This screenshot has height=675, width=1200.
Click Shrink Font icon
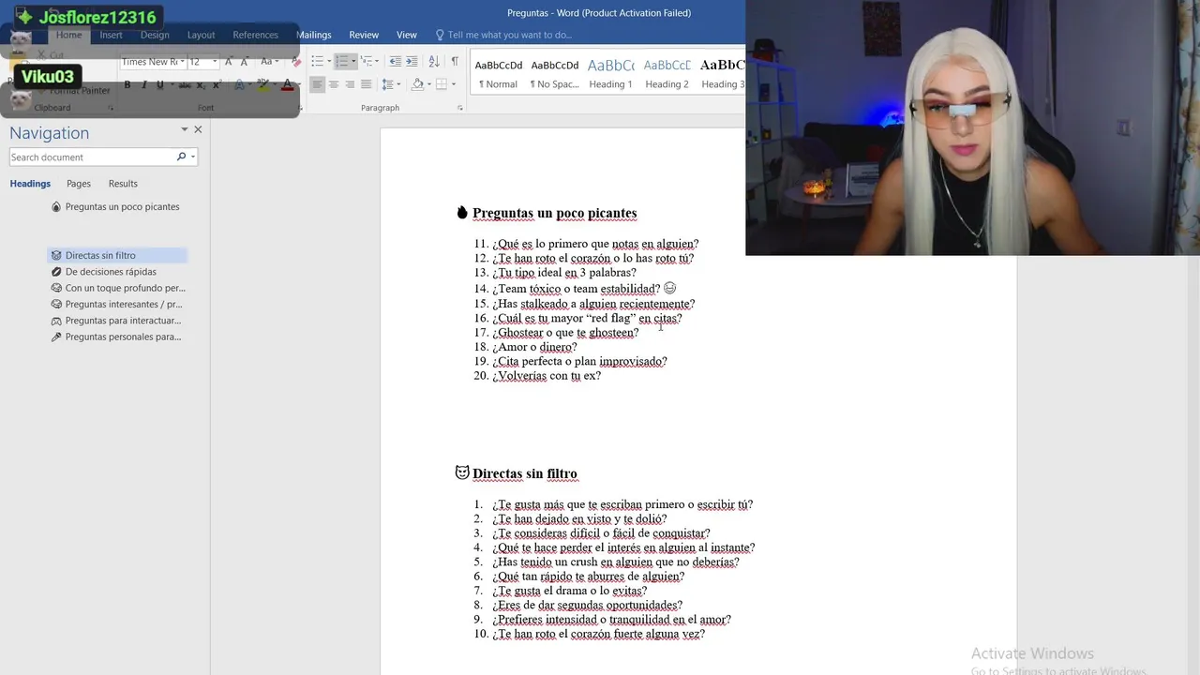click(244, 61)
